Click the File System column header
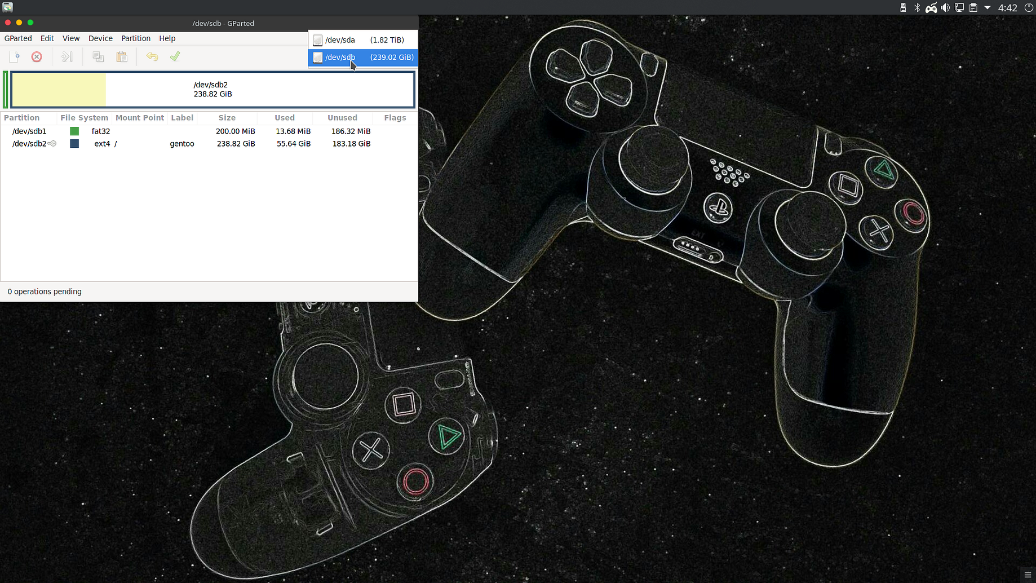1036x583 pixels. 84,118
